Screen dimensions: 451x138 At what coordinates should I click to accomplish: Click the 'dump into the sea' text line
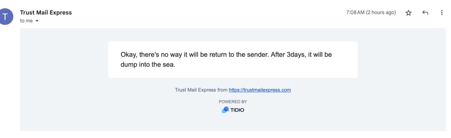point(148,65)
